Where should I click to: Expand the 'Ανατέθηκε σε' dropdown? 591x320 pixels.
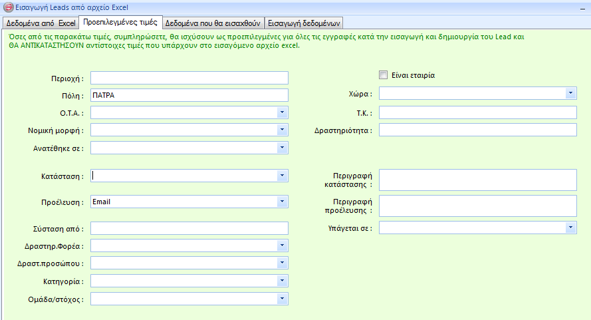pyautogui.click(x=282, y=147)
